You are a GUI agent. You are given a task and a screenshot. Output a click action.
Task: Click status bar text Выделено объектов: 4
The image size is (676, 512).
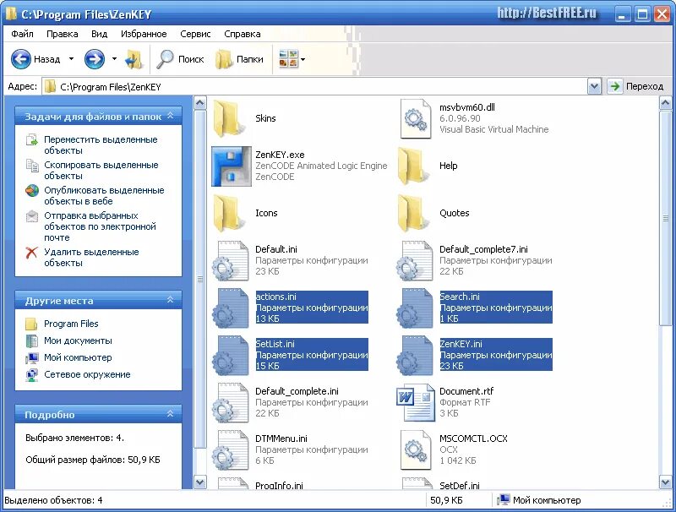coord(53,500)
